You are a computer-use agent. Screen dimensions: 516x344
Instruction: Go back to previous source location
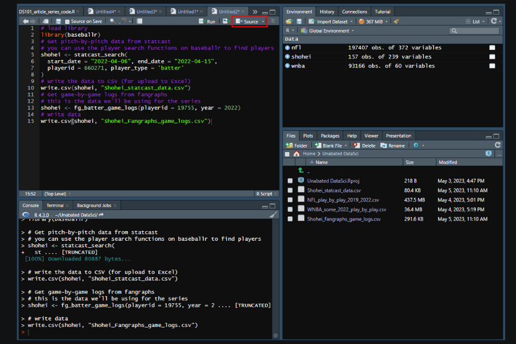coord(25,21)
